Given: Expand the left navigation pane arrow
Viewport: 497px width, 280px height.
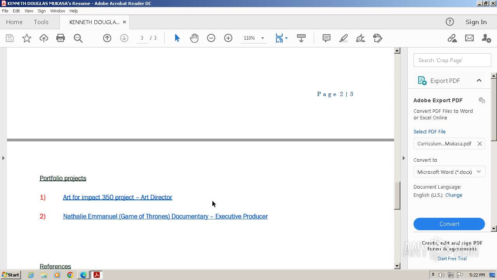Looking at the screenshot, I should [3, 158].
